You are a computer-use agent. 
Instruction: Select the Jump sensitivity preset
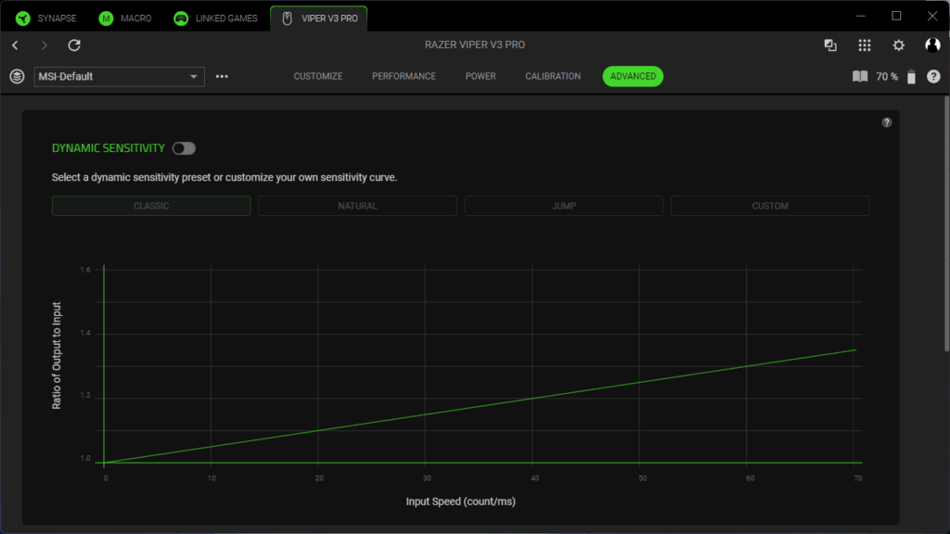pyautogui.click(x=563, y=206)
